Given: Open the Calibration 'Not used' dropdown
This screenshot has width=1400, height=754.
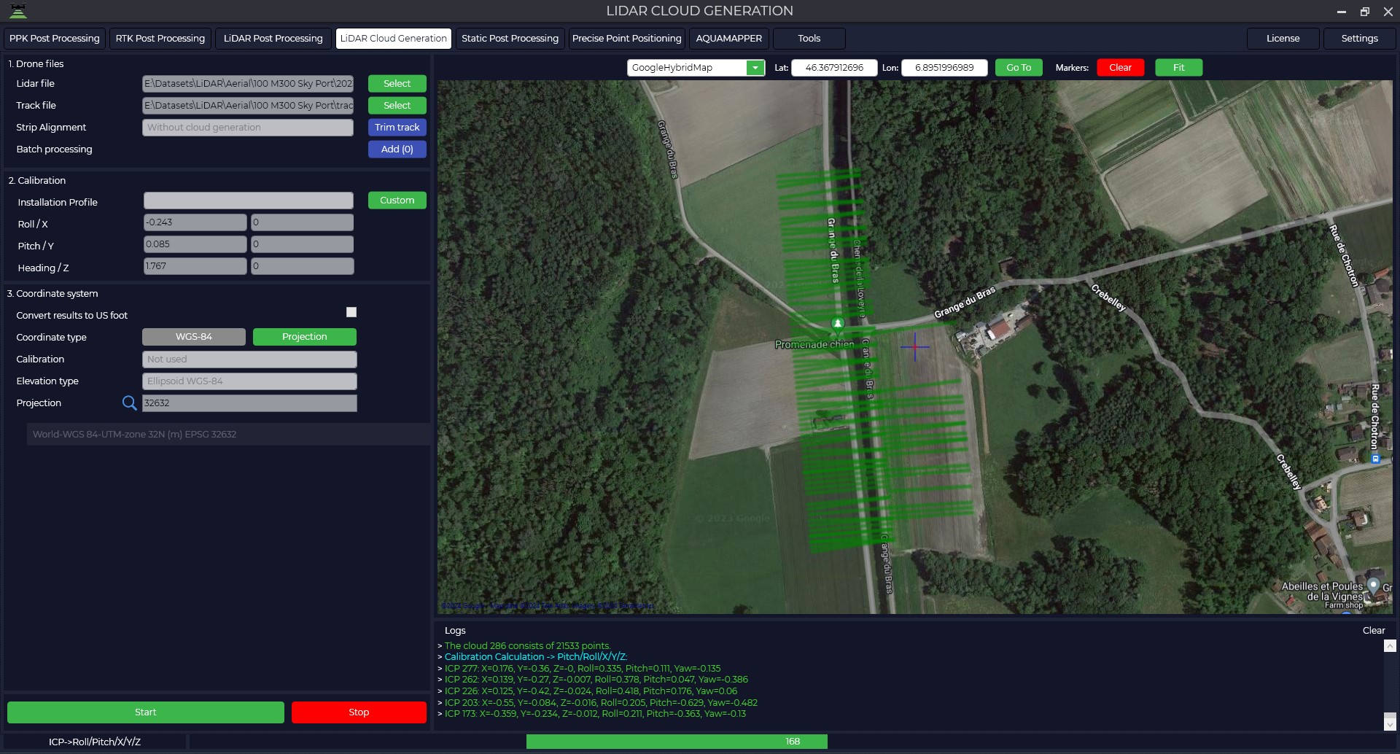Looking at the screenshot, I should coord(249,359).
